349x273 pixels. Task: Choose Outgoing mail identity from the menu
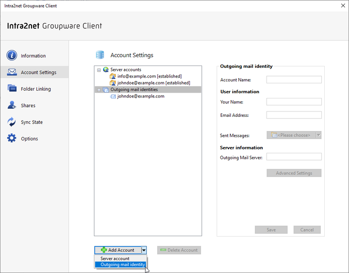point(120,265)
